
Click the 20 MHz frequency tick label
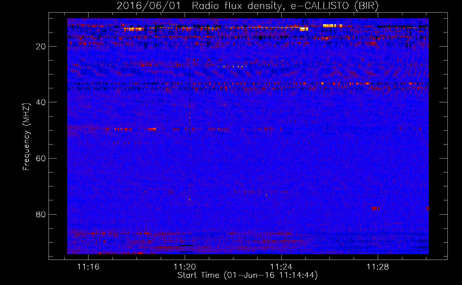click(41, 46)
